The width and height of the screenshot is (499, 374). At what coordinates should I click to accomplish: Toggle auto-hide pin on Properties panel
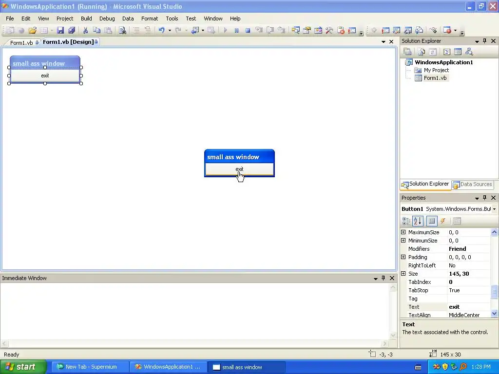485,198
